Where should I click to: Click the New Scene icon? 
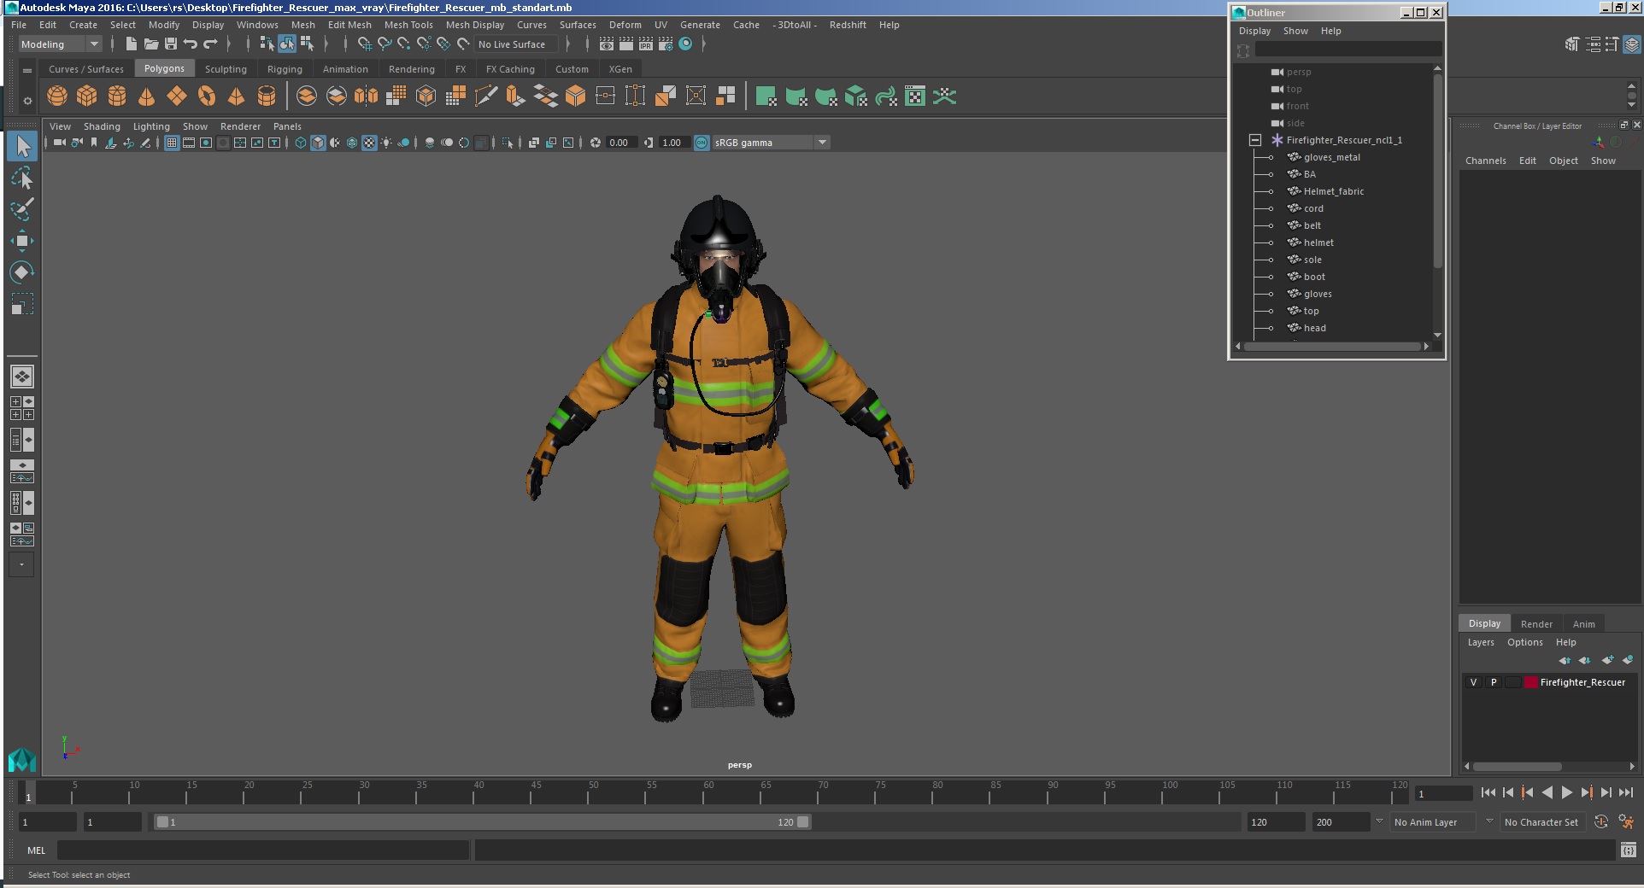tap(132, 44)
